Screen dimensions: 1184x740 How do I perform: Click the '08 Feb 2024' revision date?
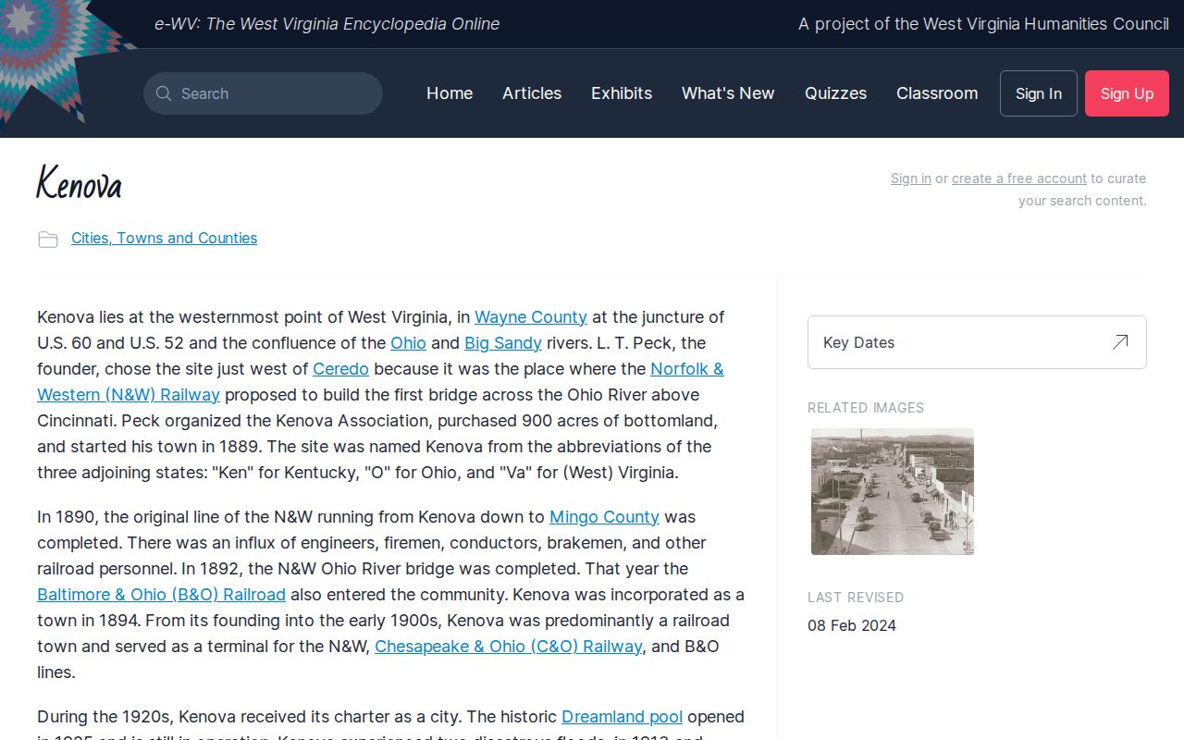[x=852, y=625]
